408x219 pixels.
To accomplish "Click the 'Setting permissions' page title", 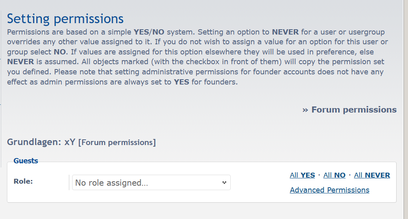I will (x=65, y=19).
